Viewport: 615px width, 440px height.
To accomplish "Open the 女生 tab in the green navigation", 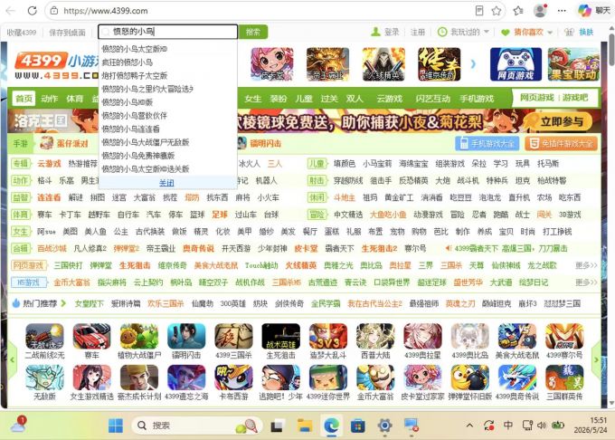I will coord(253,99).
